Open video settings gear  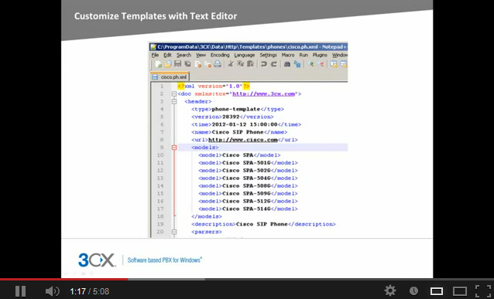click(390, 291)
